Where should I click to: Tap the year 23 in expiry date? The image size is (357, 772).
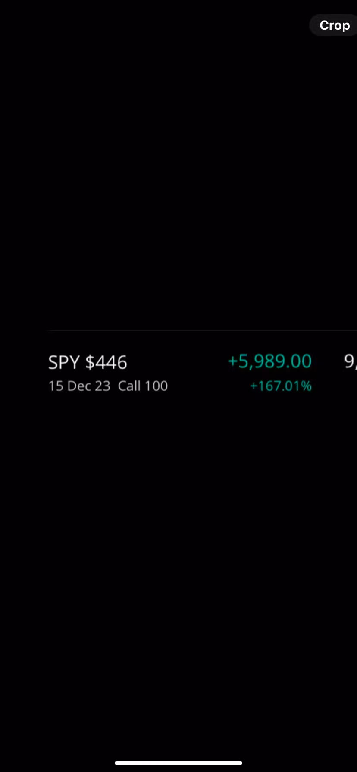[103, 386]
